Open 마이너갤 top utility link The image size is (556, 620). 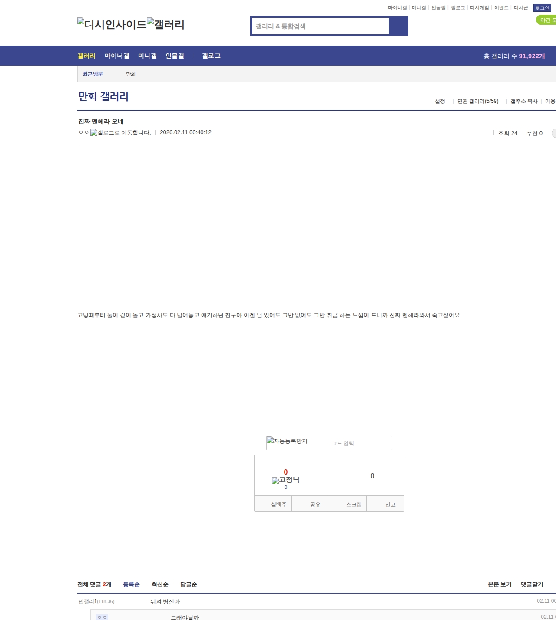coord(397,8)
